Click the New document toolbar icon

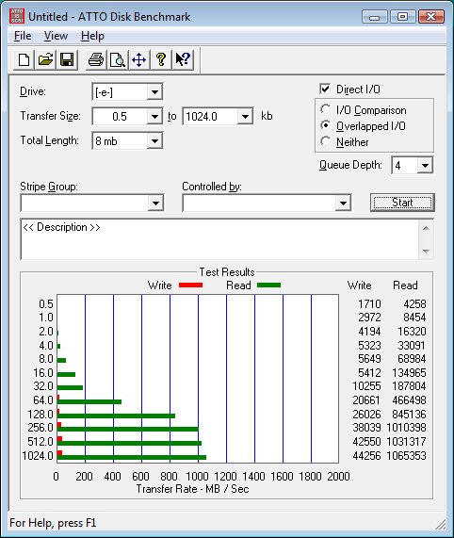tap(24, 59)
